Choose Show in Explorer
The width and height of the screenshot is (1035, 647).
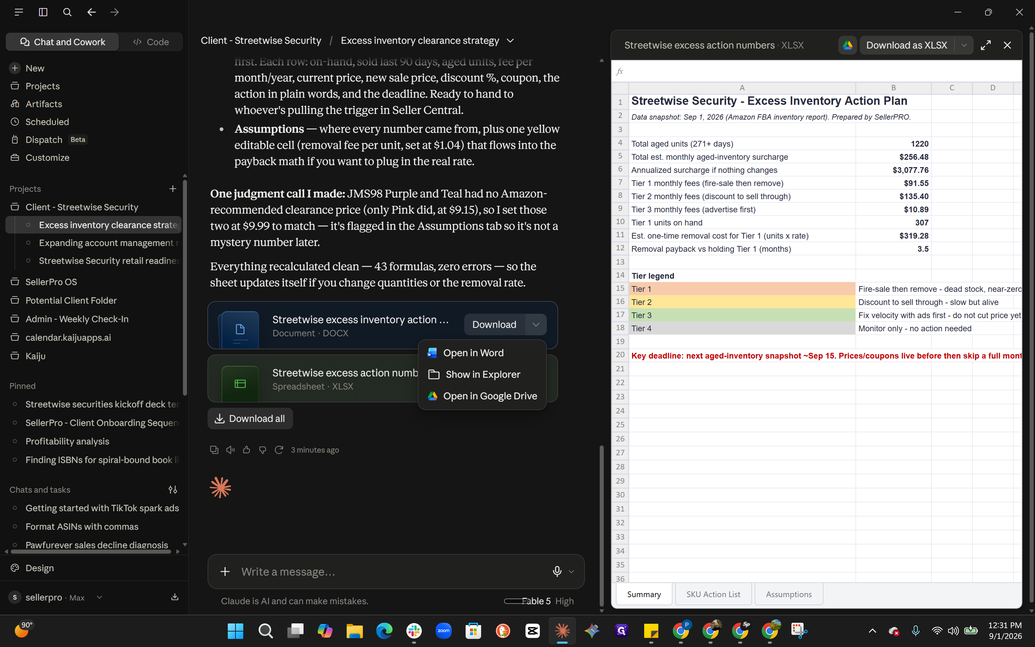[482, 374]
